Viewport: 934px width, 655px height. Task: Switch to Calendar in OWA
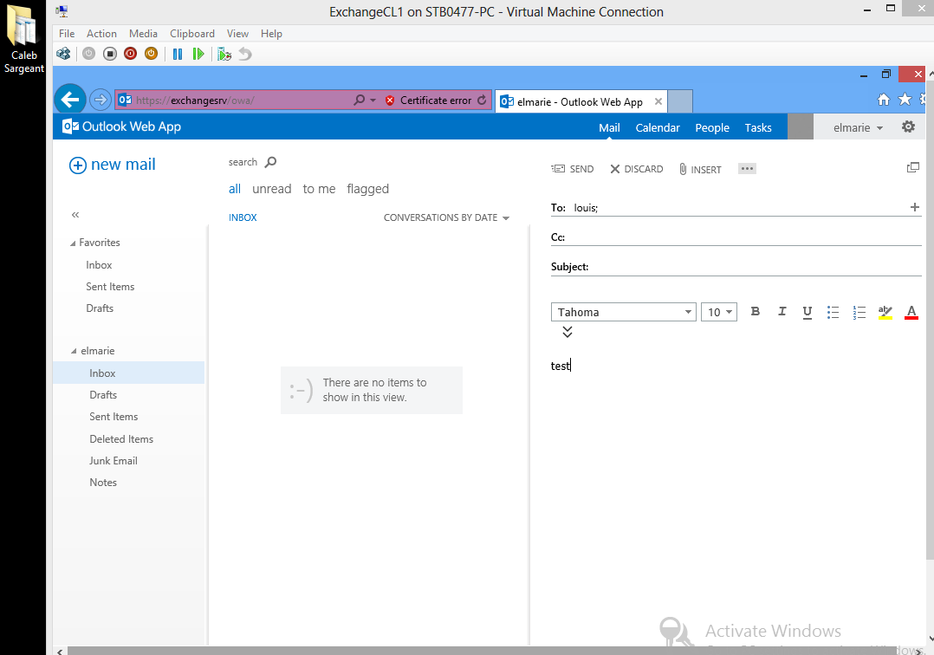pyautogui.click(x=658, y=127)
